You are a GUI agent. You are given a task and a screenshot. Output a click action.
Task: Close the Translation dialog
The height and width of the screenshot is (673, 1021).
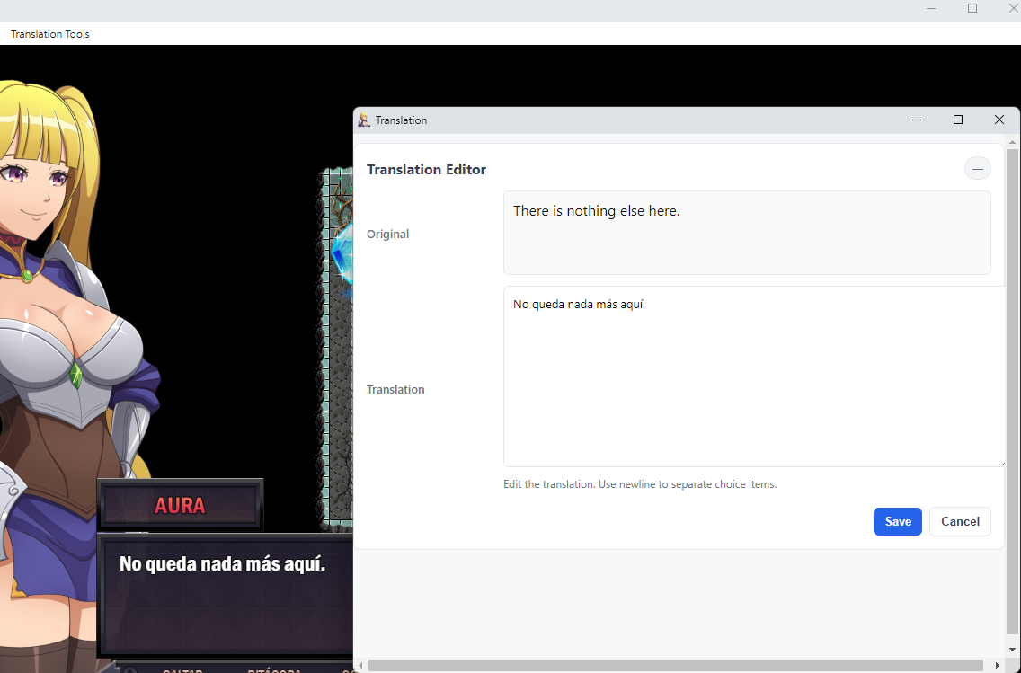coord(999,120)
